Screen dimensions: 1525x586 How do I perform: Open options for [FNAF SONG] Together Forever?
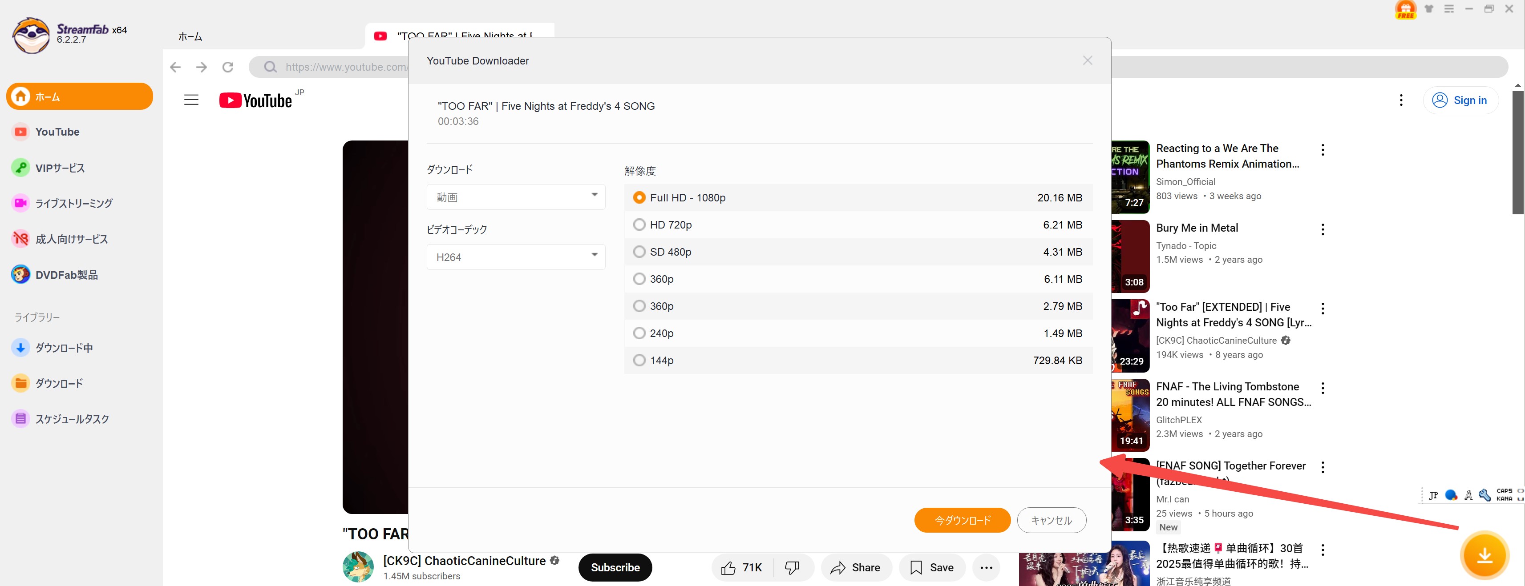[1323, 467]
